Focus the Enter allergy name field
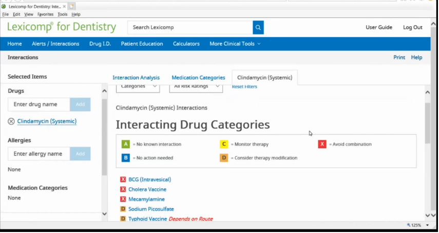 pos(39,154)
